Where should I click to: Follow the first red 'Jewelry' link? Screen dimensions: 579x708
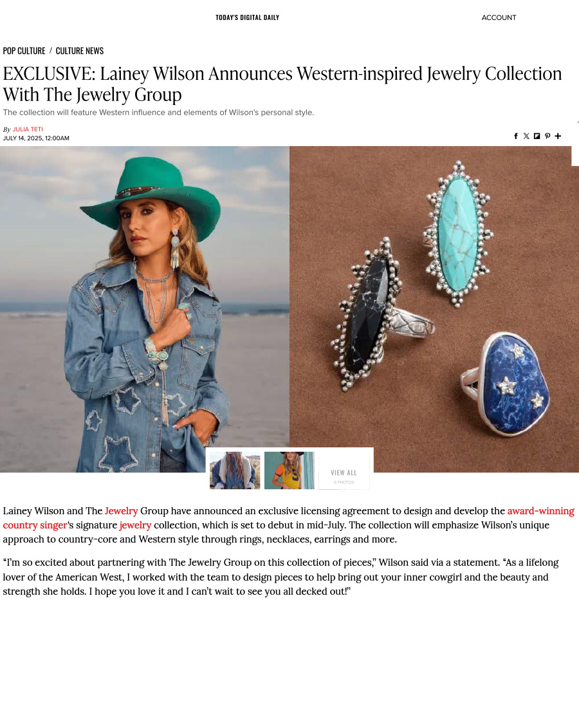121,510
